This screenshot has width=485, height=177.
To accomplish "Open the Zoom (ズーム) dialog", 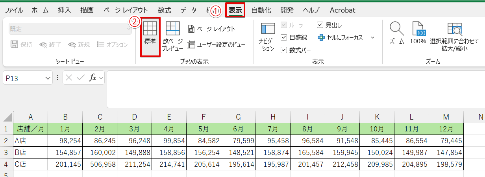I will (397, 33).
